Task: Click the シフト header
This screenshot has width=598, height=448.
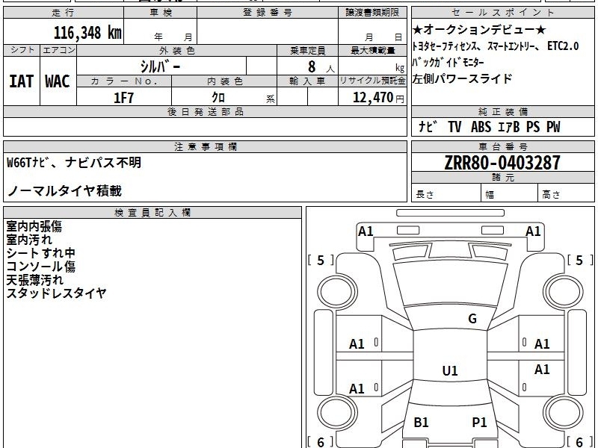Action: click(22, 50)
